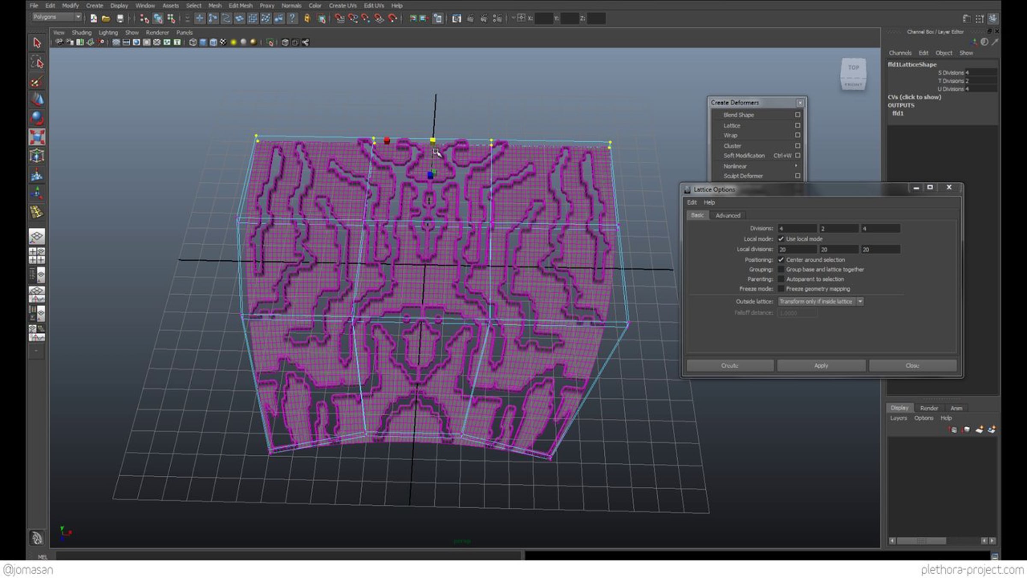Click the question mark help icon
Viewport: 1027px width, 578px height.
coord(292,18)
